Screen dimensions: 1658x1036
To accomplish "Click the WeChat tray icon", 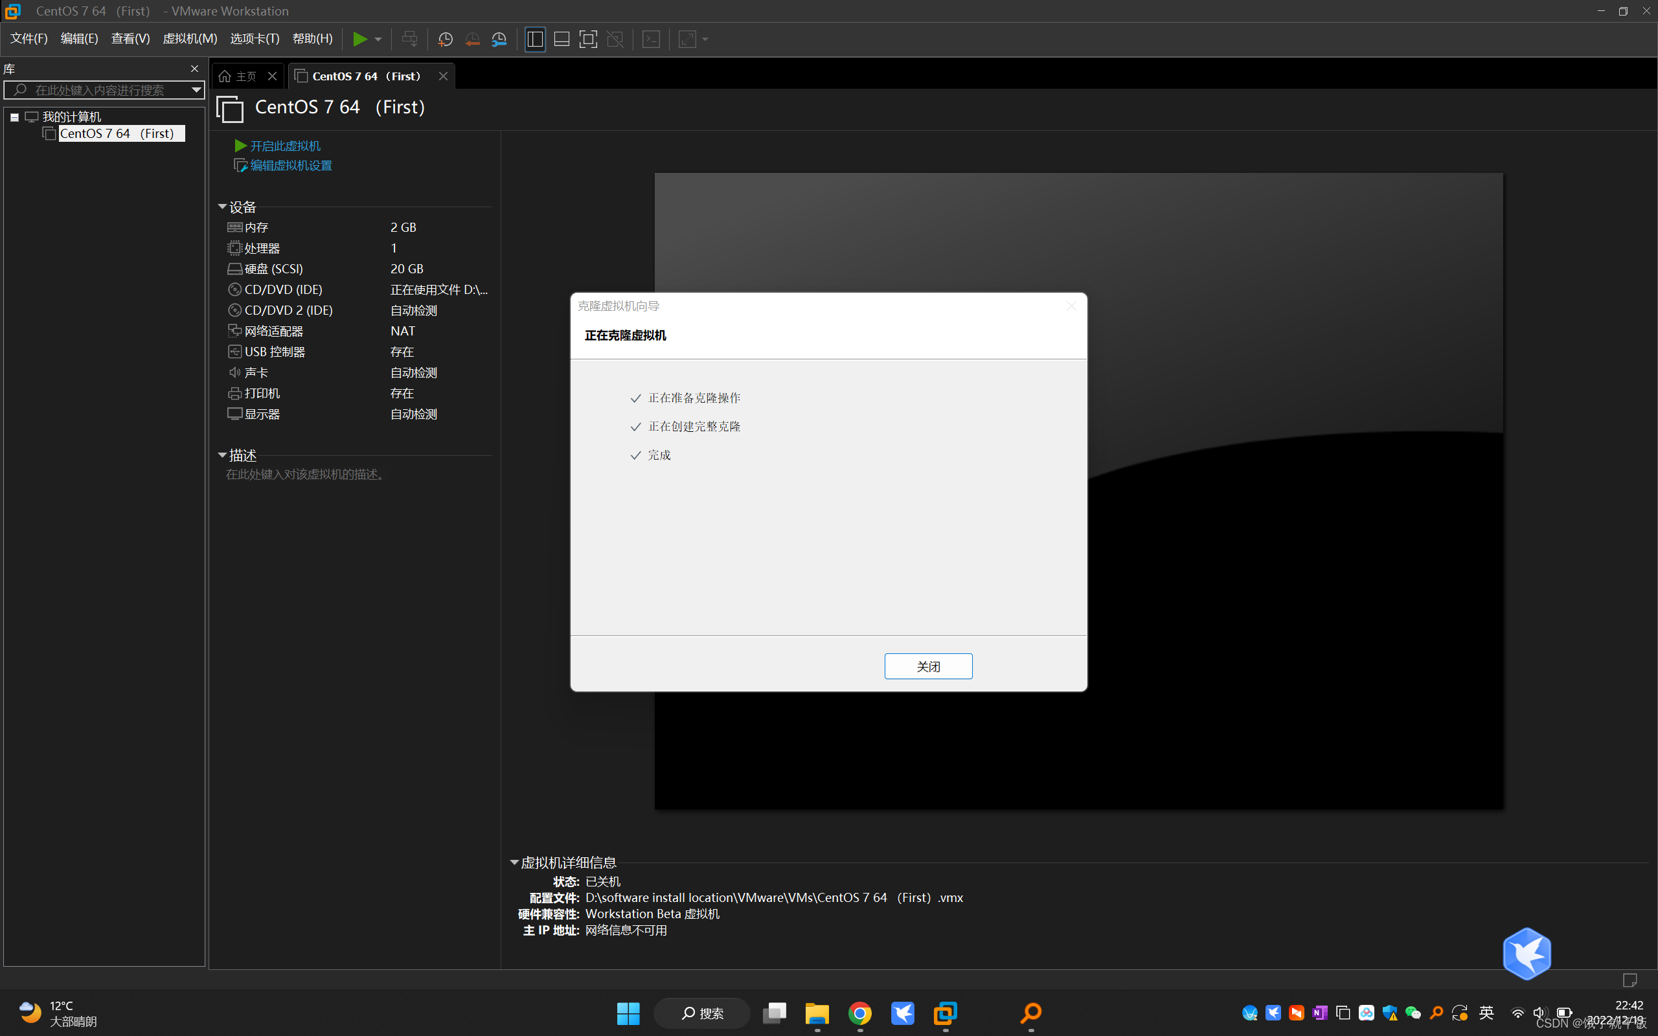I will [x=1413, y=1013].
